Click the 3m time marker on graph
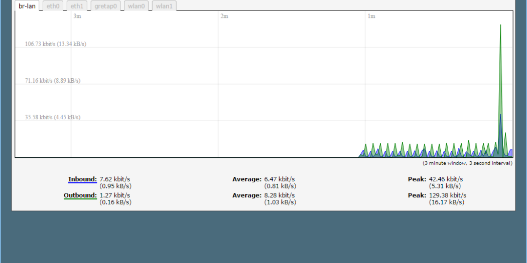 tap(77, 17)
